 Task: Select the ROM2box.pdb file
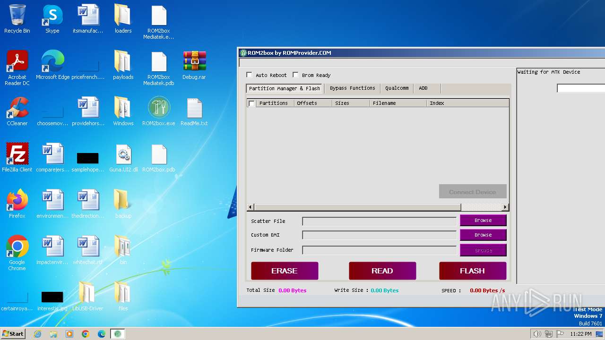(x=159, y=158)
